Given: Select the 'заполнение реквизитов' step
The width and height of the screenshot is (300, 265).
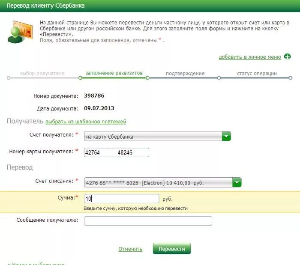Looking at the screenshot, I should [114, 73].
